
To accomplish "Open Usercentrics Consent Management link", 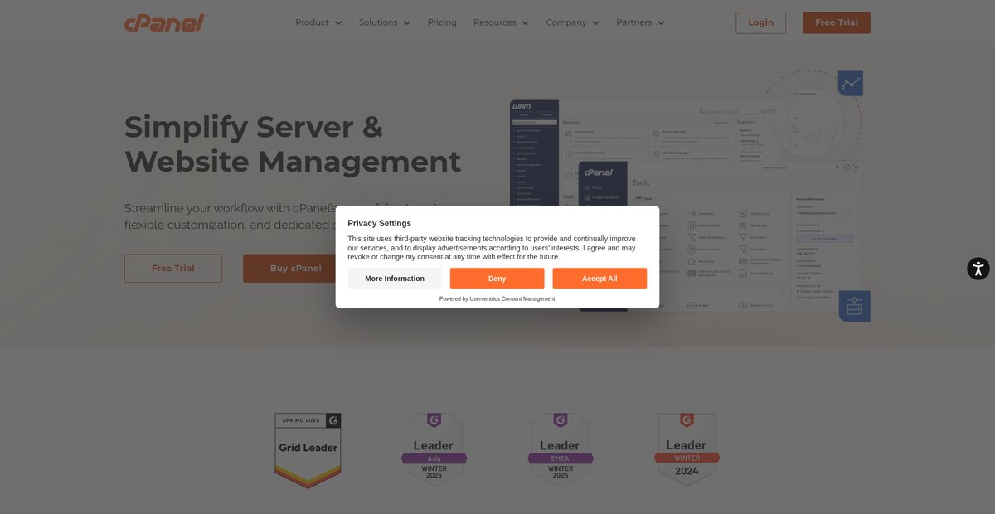I will click(x=512, y=298).
